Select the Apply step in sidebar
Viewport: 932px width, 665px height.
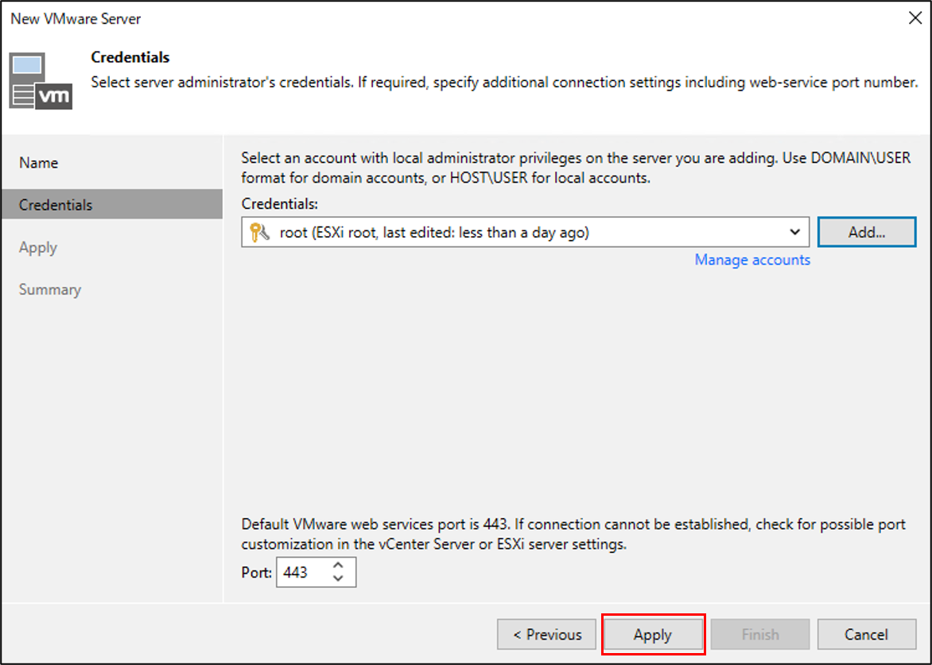click(x=38, y=247)
